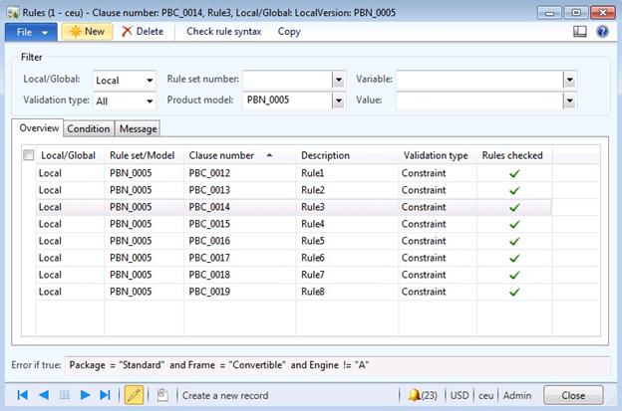Open the help question mark icon
The image size is (622, 411).
[602, 31]
